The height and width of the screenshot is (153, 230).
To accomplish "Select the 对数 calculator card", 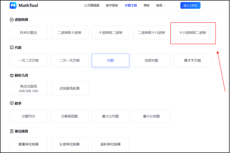I will 110,61.
